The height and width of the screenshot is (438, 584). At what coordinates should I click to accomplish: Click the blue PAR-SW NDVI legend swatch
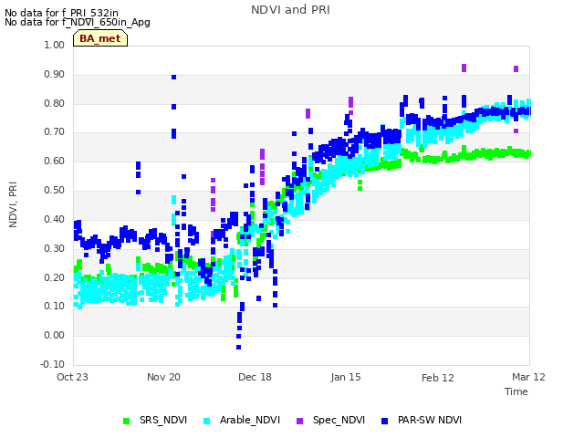click(x=384, y=421)
